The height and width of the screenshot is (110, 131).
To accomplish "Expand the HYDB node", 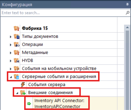I will coord(11,61).
